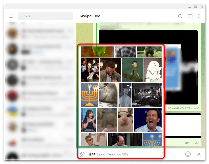Toggle the right side panel icon

click(190, 16)
